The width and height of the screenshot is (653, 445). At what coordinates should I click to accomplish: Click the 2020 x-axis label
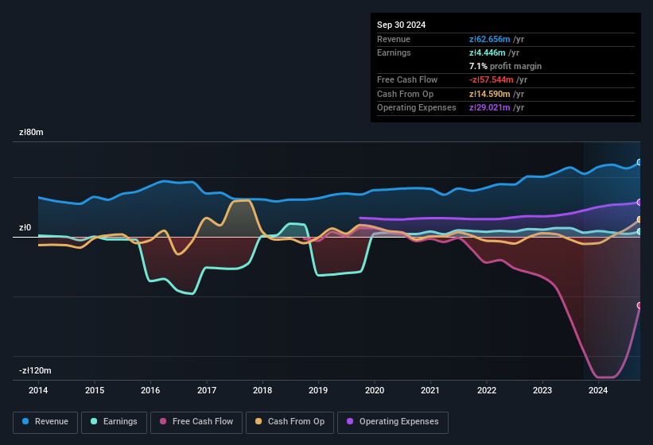point(375,390)
